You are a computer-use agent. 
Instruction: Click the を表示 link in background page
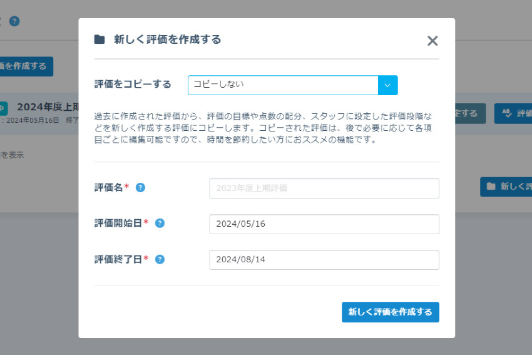12,155
